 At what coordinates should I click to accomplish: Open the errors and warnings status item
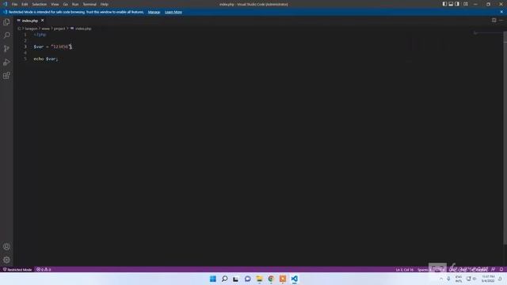[44, 269]
